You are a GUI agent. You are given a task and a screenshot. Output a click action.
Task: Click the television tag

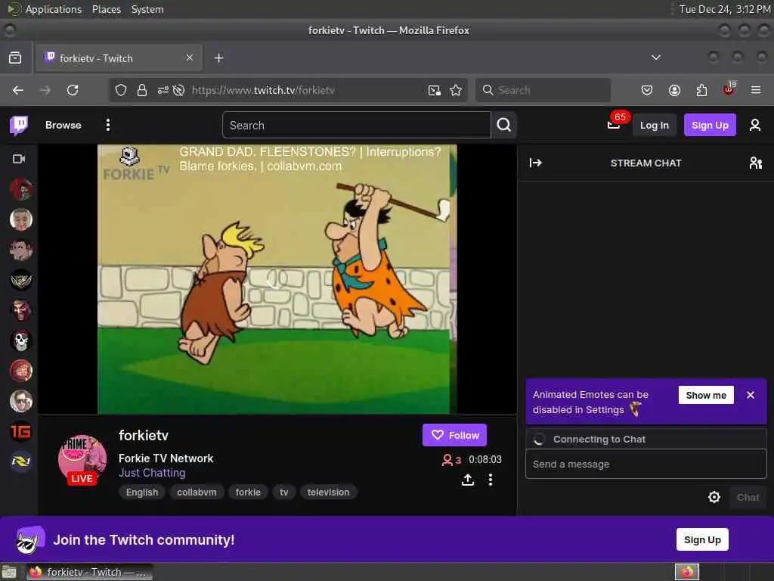328,492
